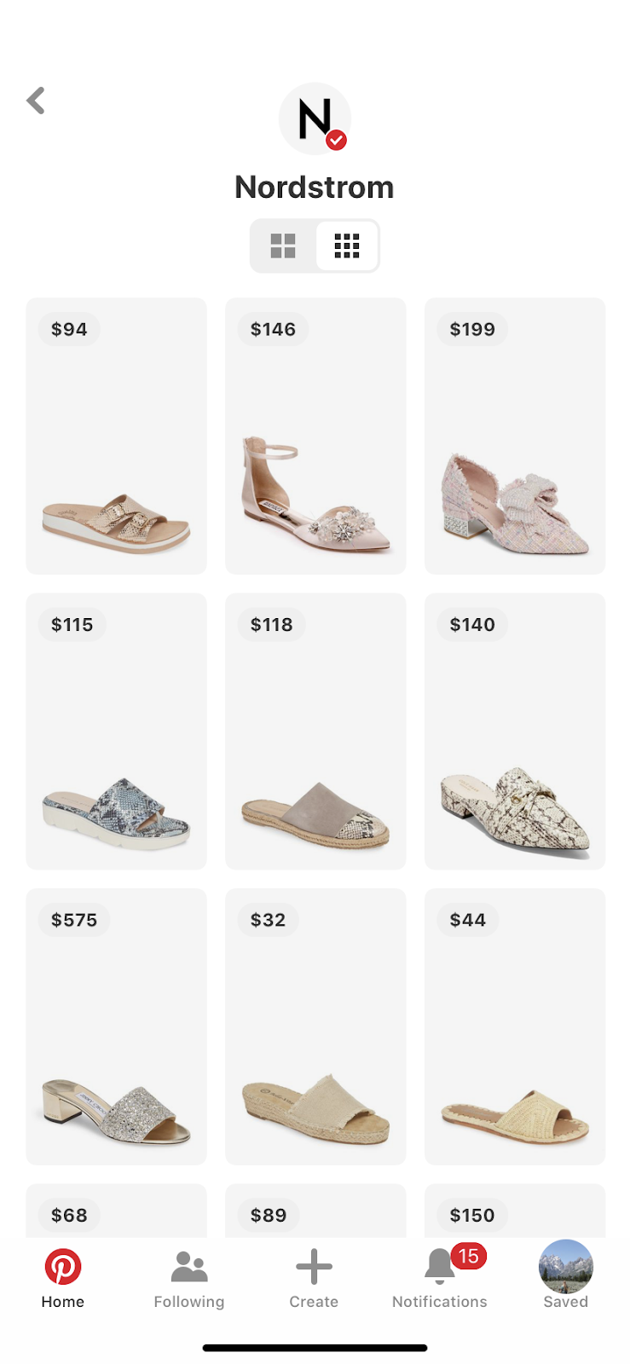
Task: Switch to two-column grid view
Action: click(283, 246)
